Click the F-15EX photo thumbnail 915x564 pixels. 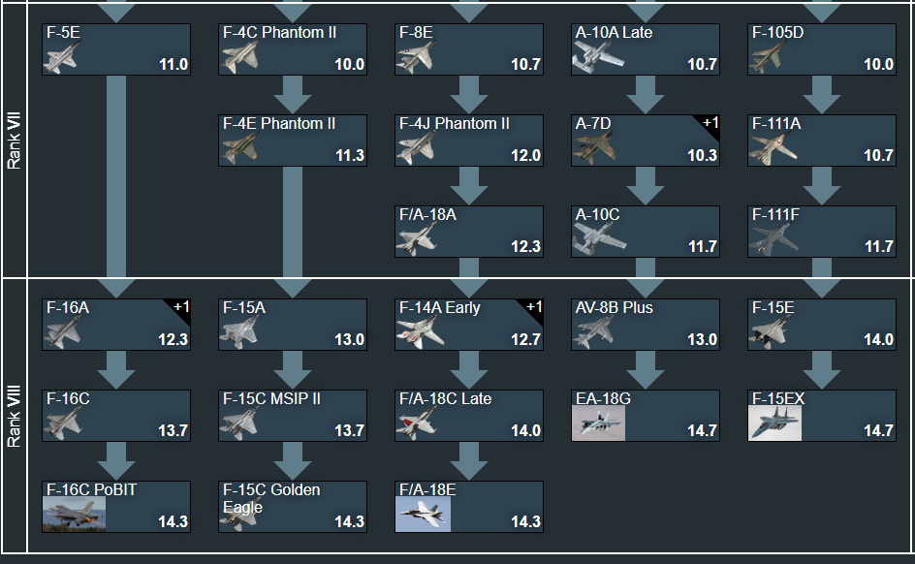coord(774,423)
